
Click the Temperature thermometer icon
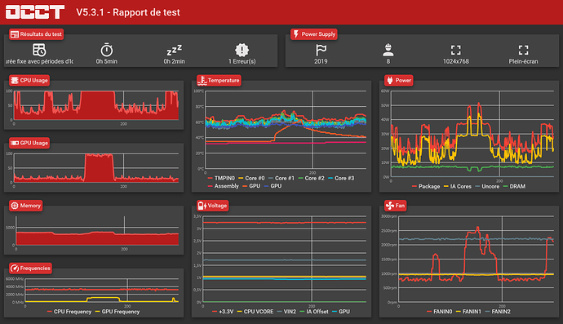[x=202, y=81]
